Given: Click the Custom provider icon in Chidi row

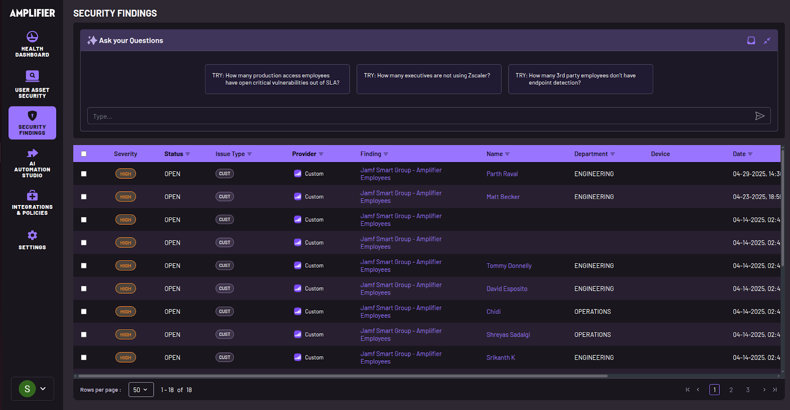Looking at the screenshot, I should coord(298,311).
